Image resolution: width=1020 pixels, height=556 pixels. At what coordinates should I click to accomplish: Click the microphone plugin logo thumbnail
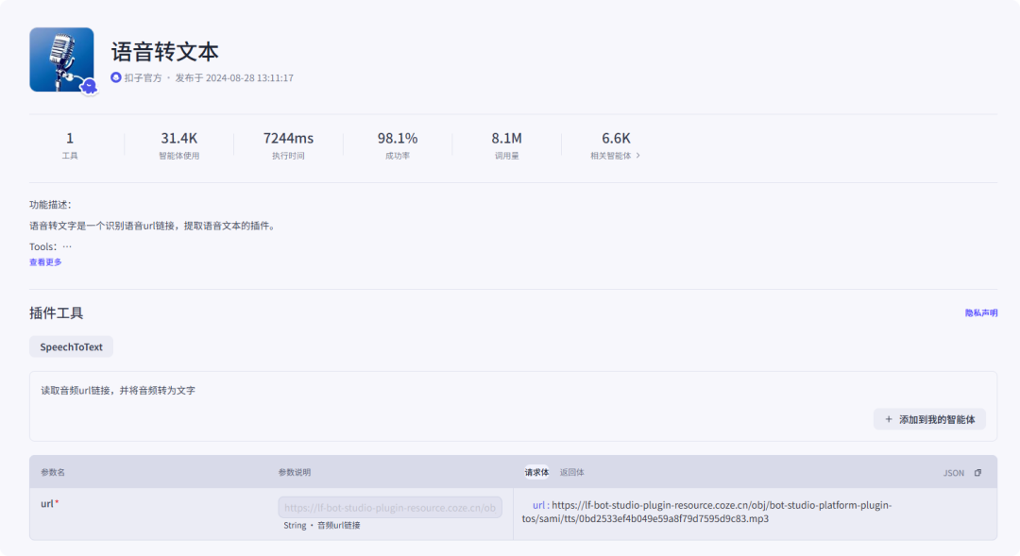pos(61,59)
